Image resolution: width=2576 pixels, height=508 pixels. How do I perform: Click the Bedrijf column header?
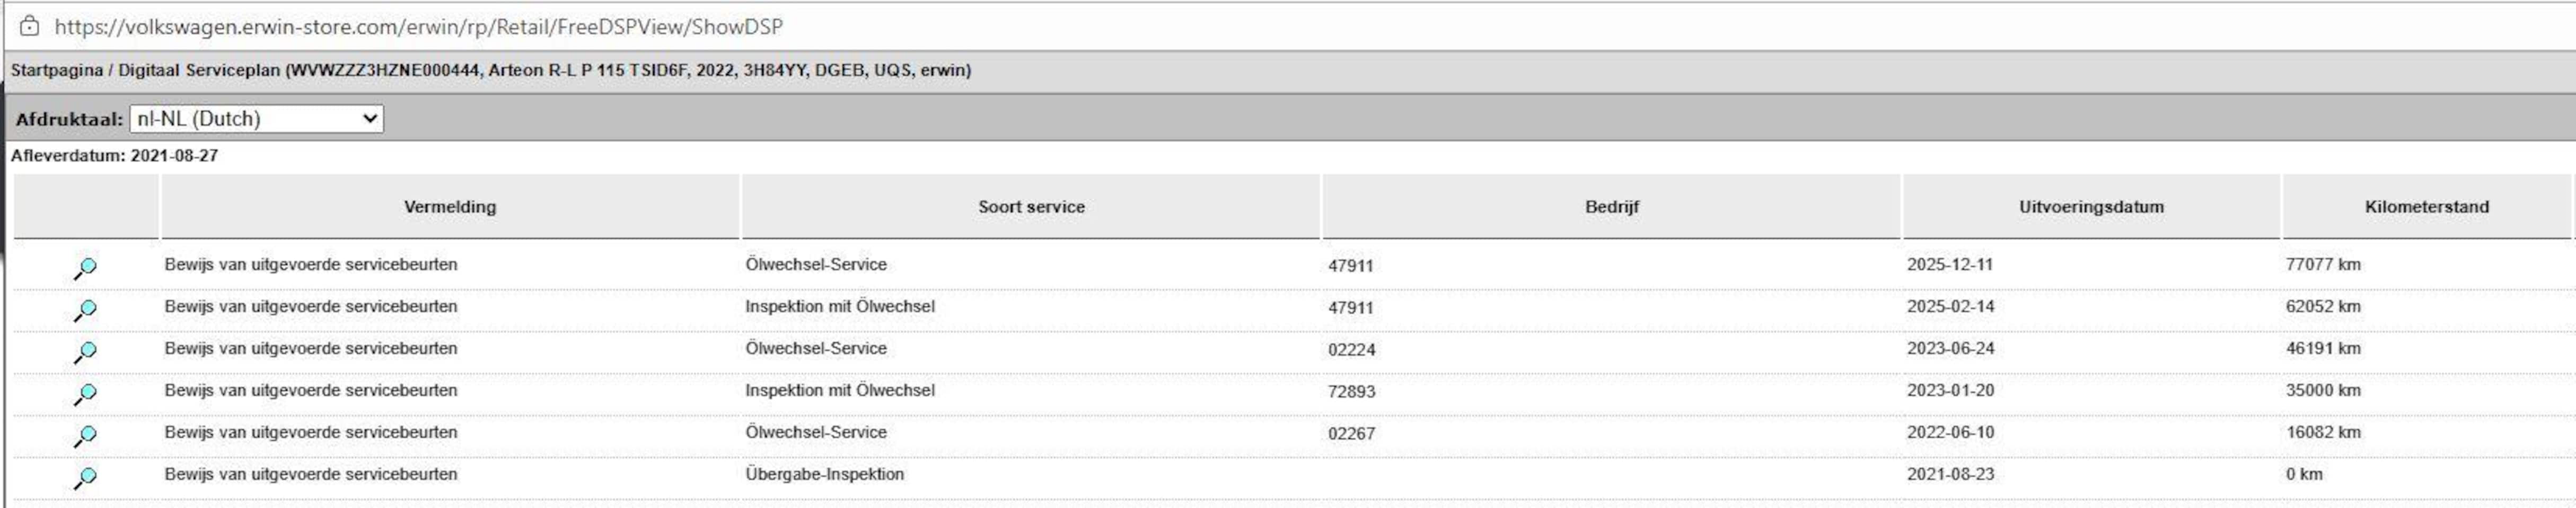pos(1611,206)
